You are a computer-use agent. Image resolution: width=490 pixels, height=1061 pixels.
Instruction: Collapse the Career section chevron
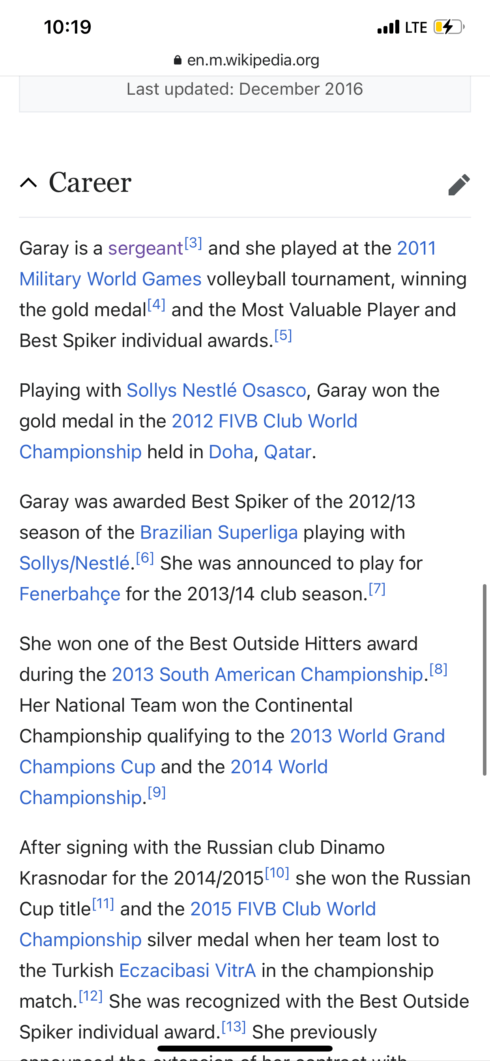coord(28,182)
